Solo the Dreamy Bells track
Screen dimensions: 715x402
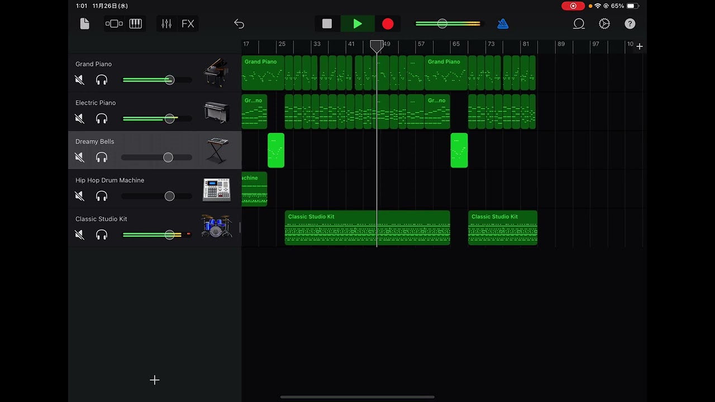tap(101, 157)
